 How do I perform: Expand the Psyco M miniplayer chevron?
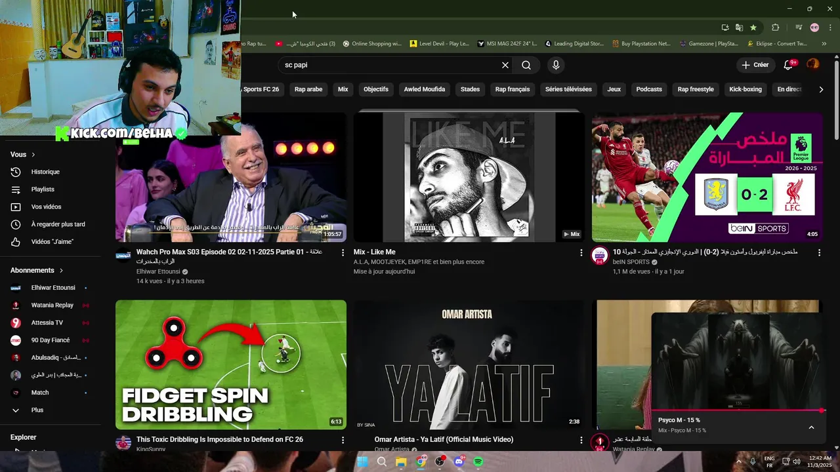pos(811,427)
